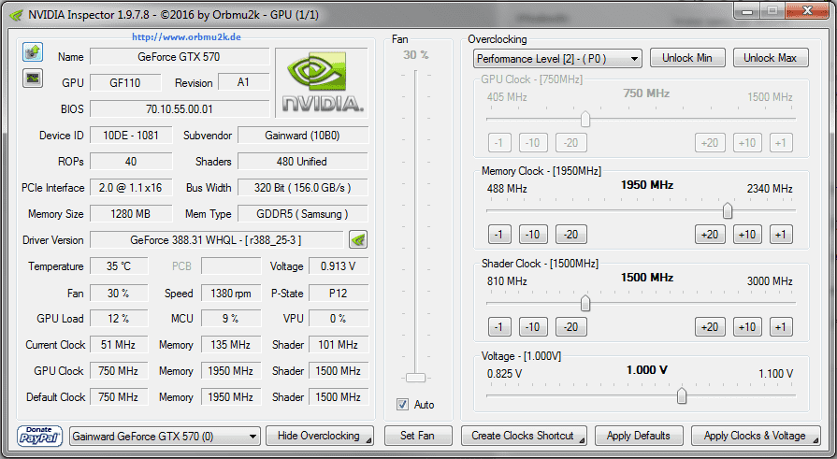
Task: Click the Memory Clock slider handle
Action: pyautogui.click(x=727, y=211)
